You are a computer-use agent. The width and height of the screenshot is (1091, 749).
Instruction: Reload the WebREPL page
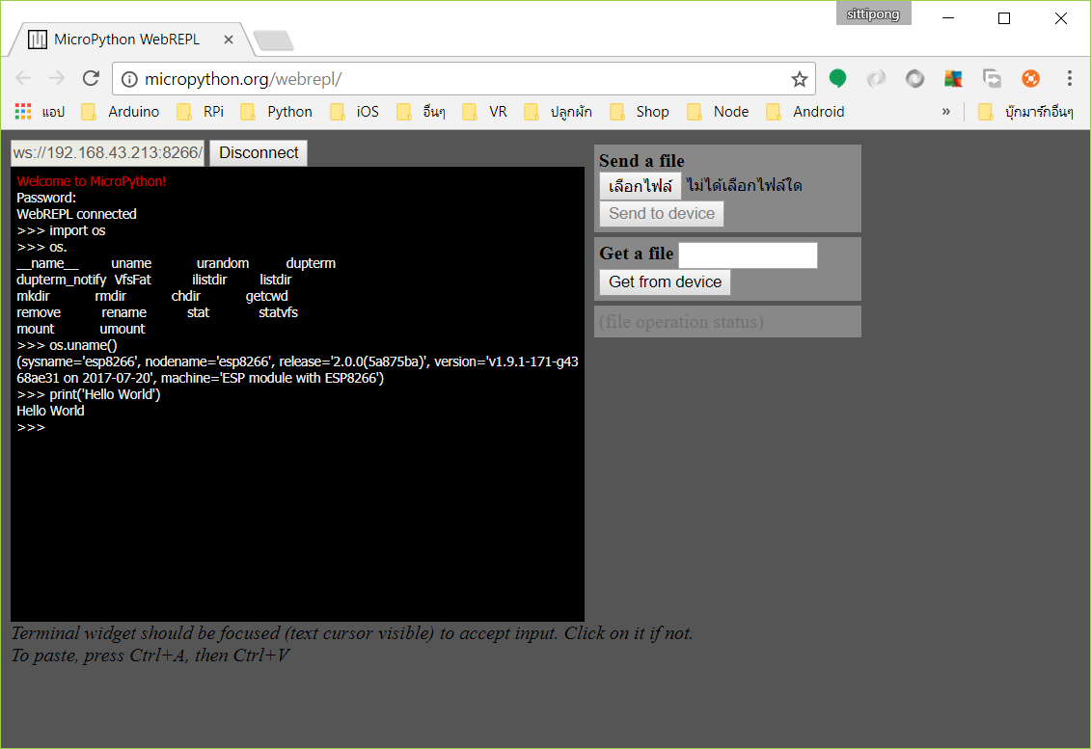coord(91,78)
